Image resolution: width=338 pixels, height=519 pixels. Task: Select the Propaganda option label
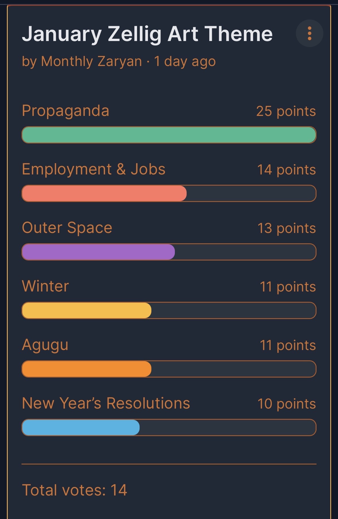pyautogui.click(x=66, y=111)
